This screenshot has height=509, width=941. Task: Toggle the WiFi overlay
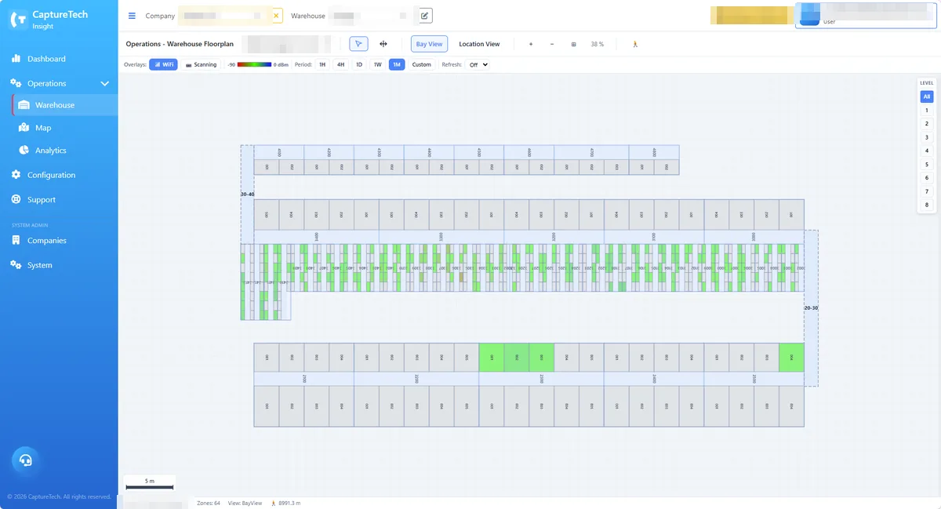[164, 64]
